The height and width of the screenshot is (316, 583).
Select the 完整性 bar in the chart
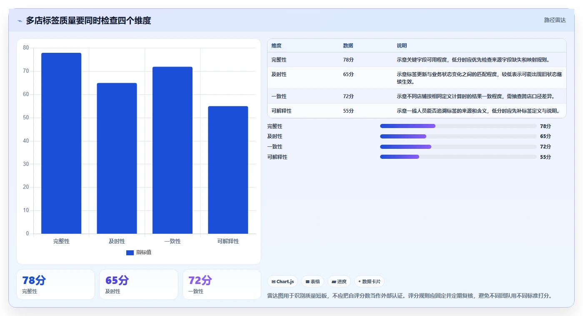pos(61,143)
